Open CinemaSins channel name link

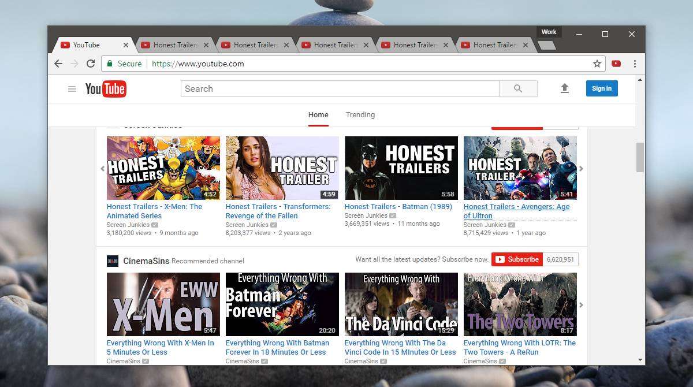146,261
